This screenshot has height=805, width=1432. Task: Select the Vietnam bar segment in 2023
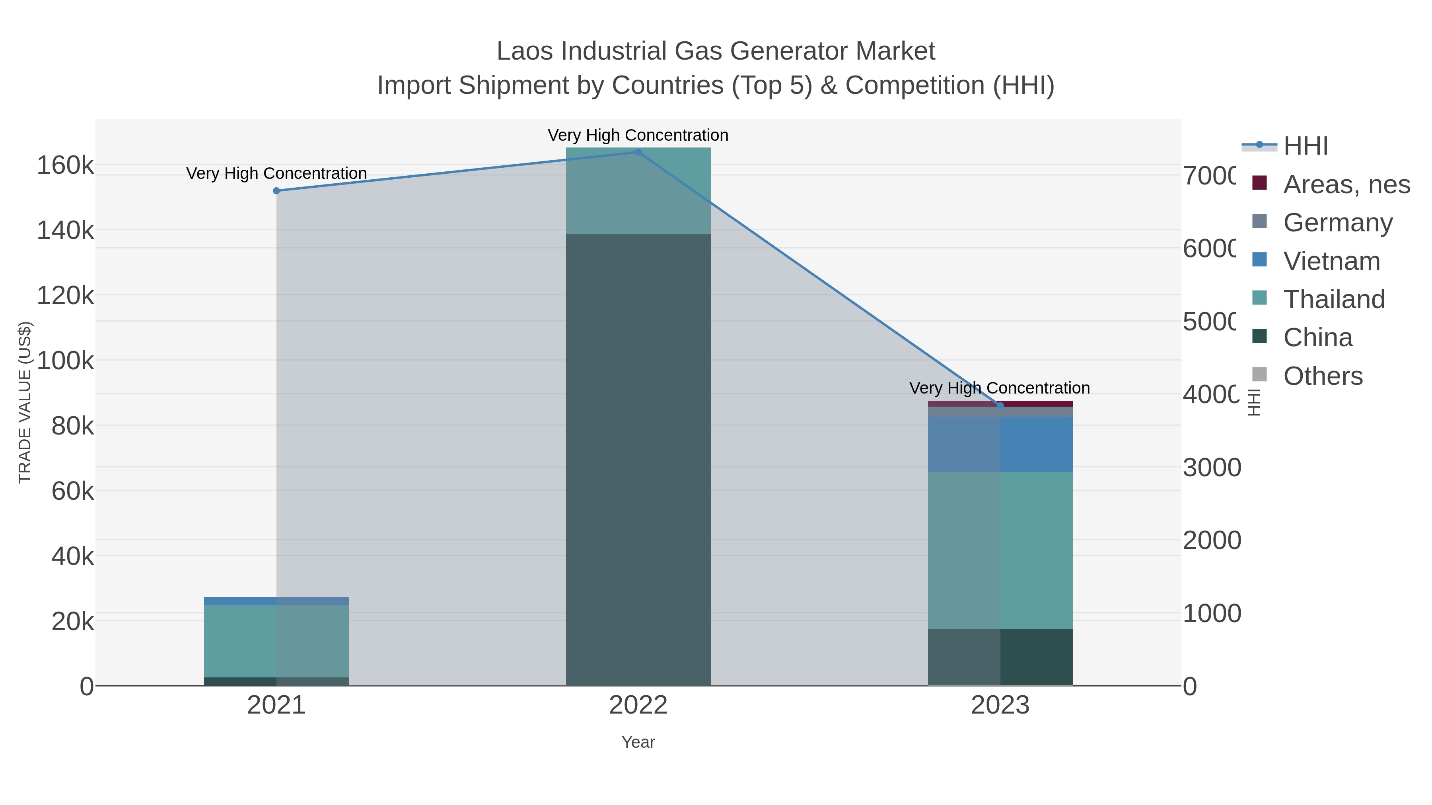pos(1000,444)
